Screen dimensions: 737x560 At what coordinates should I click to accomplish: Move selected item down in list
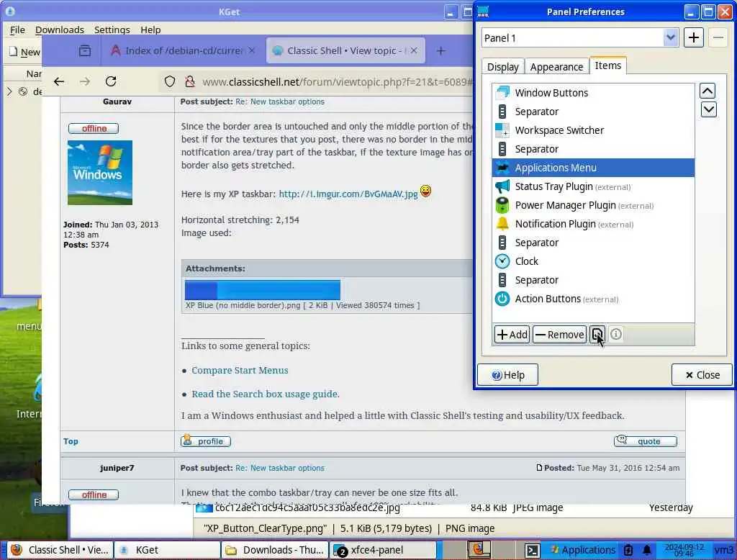pyautogui.click(x=708, y=110)
